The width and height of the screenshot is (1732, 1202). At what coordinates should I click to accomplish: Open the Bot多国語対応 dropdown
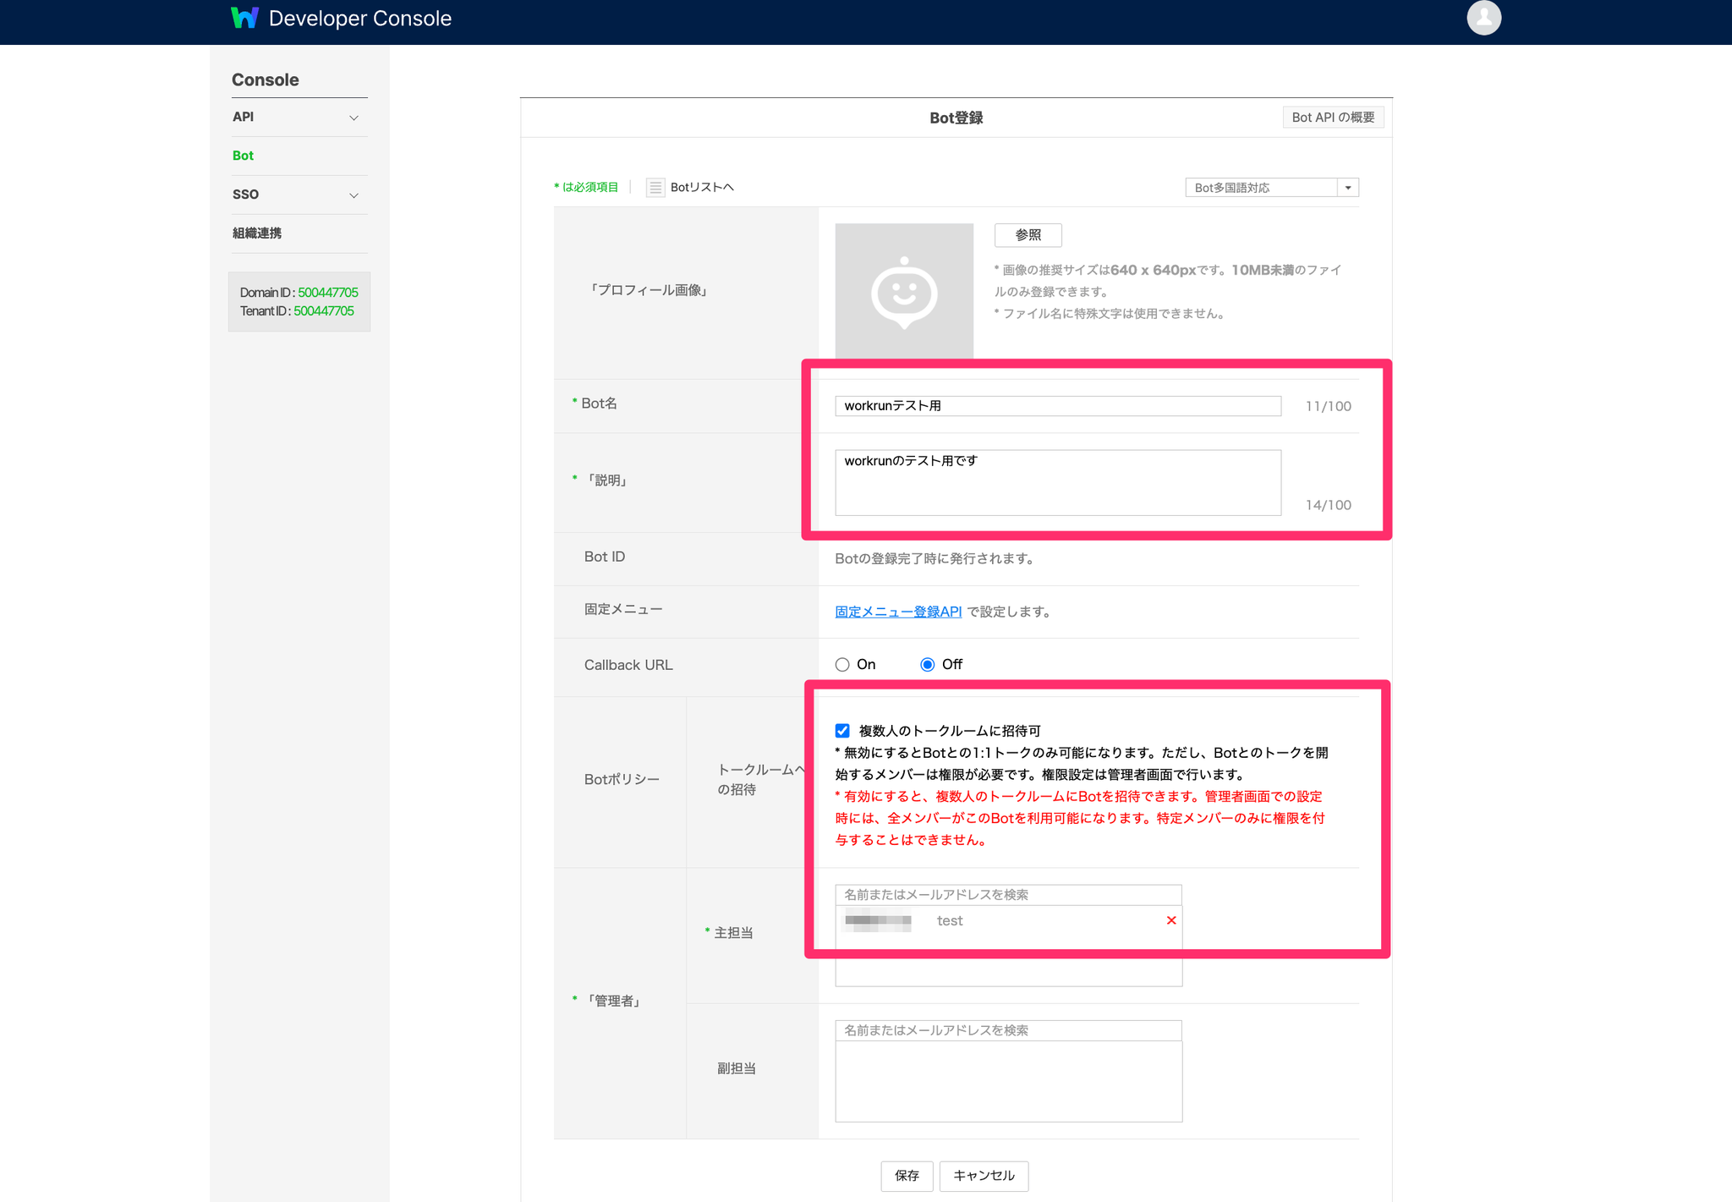(1271, 188)
